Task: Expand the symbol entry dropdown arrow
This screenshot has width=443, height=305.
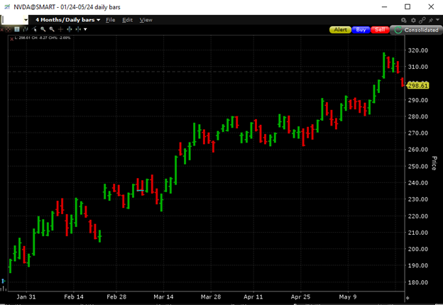Action: click(x=26, y=20)
